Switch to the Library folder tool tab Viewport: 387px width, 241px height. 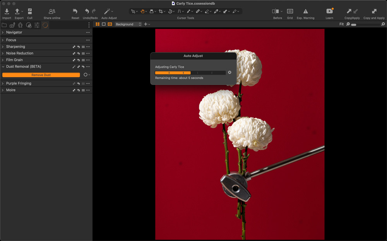[x=4, y=25]
